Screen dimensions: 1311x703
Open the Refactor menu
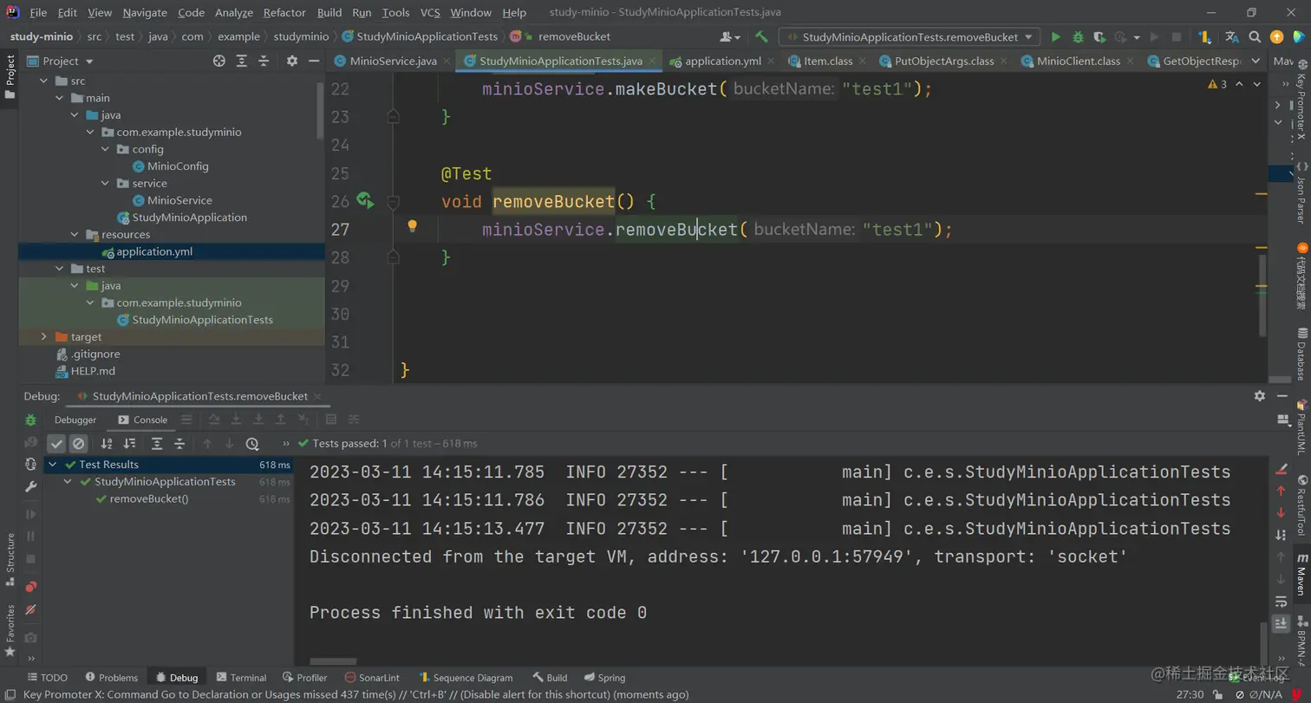point(284,12)
